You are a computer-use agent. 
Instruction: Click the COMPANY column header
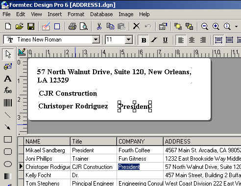click(x=140, y=142)
